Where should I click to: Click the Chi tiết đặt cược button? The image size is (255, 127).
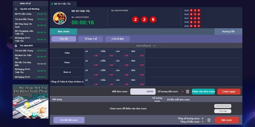point(69,120)
